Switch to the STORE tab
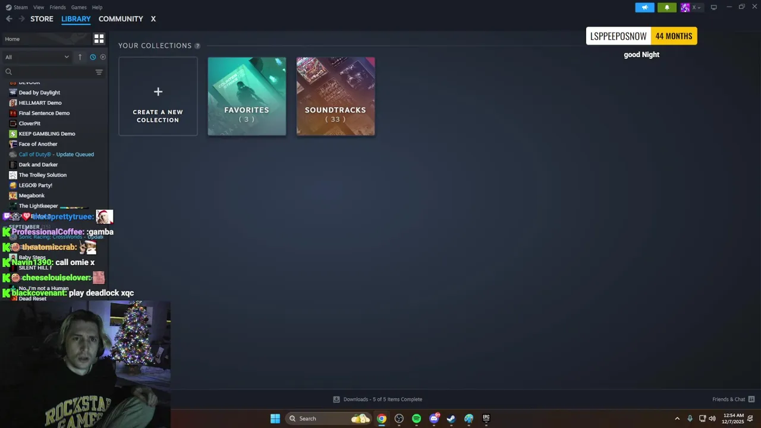This screenshot has height=428, width=761. click(x=42, y=19)
